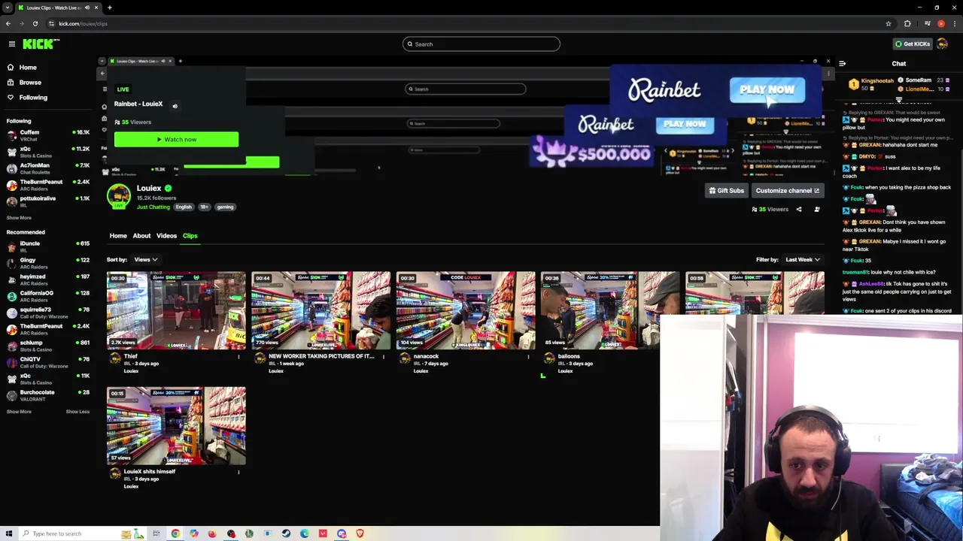Open followed channel Cuffem

[48, 135]
